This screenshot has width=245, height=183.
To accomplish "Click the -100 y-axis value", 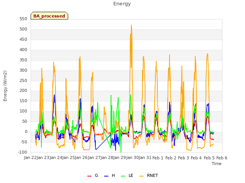I will (x=23, y=152).
